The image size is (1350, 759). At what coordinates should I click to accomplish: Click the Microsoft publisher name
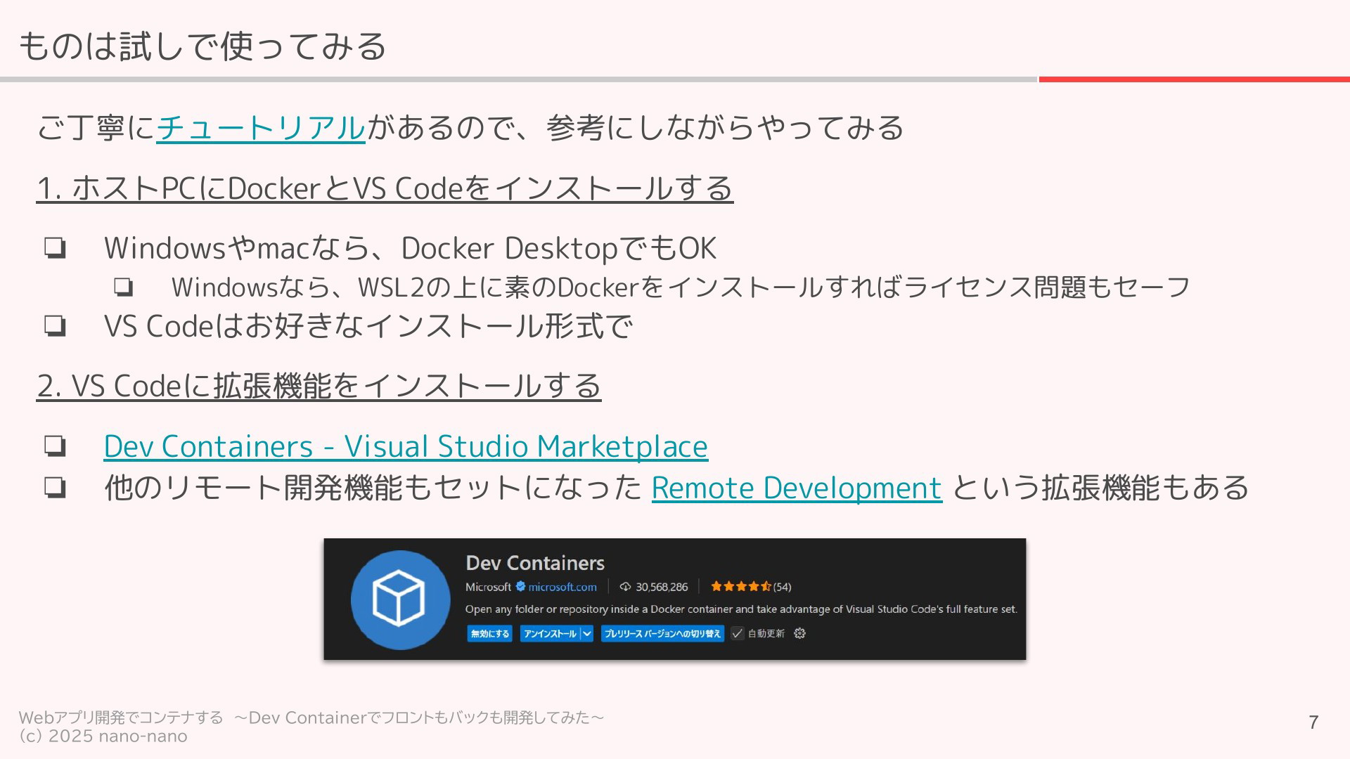pyautogui.click(x=488, y=587)
